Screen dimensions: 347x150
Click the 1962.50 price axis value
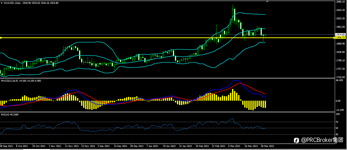pos(341,27)
